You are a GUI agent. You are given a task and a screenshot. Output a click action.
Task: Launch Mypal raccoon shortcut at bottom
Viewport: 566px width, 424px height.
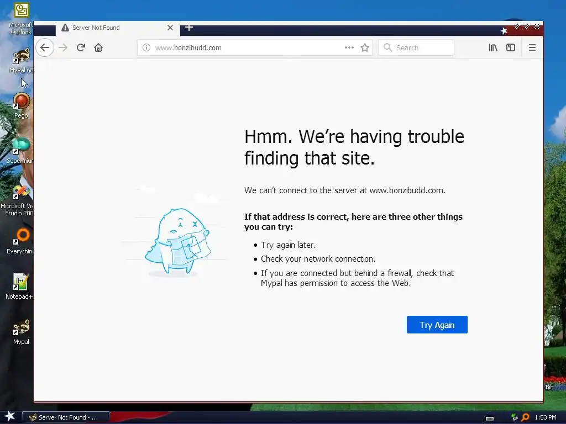[21, 332]
